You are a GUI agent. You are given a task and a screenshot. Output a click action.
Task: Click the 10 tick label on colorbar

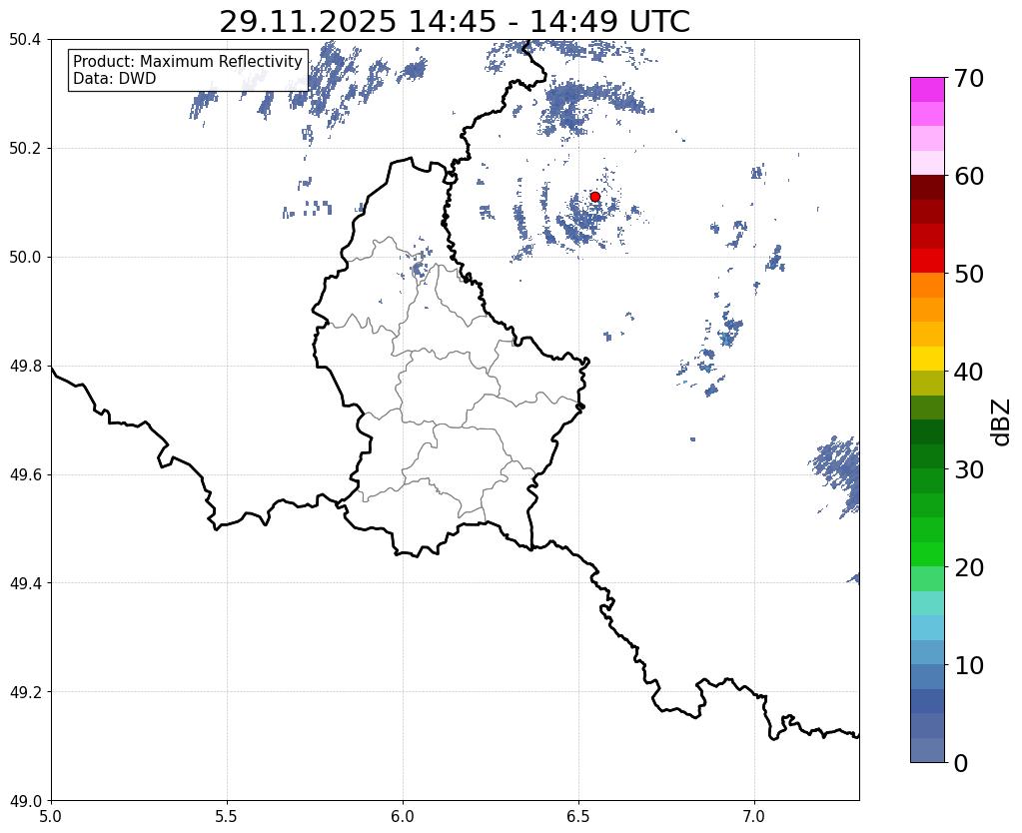[x=969, y=665]
